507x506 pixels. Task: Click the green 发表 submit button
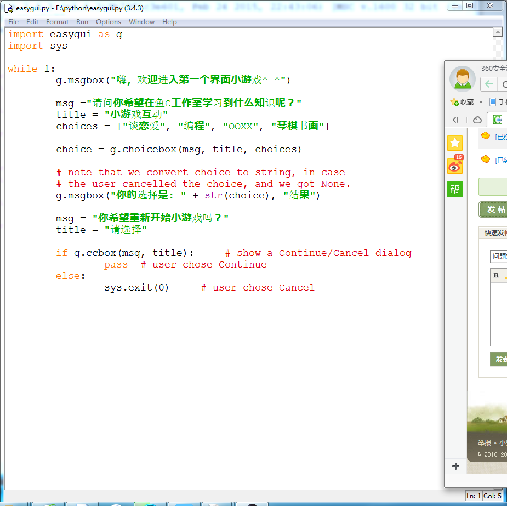click(499, 360)
